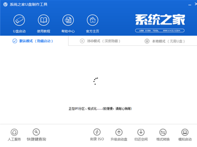Go to 官方主页 house icon
The height and width of the screenshot is (147, 197).
(x=93, y=20)
